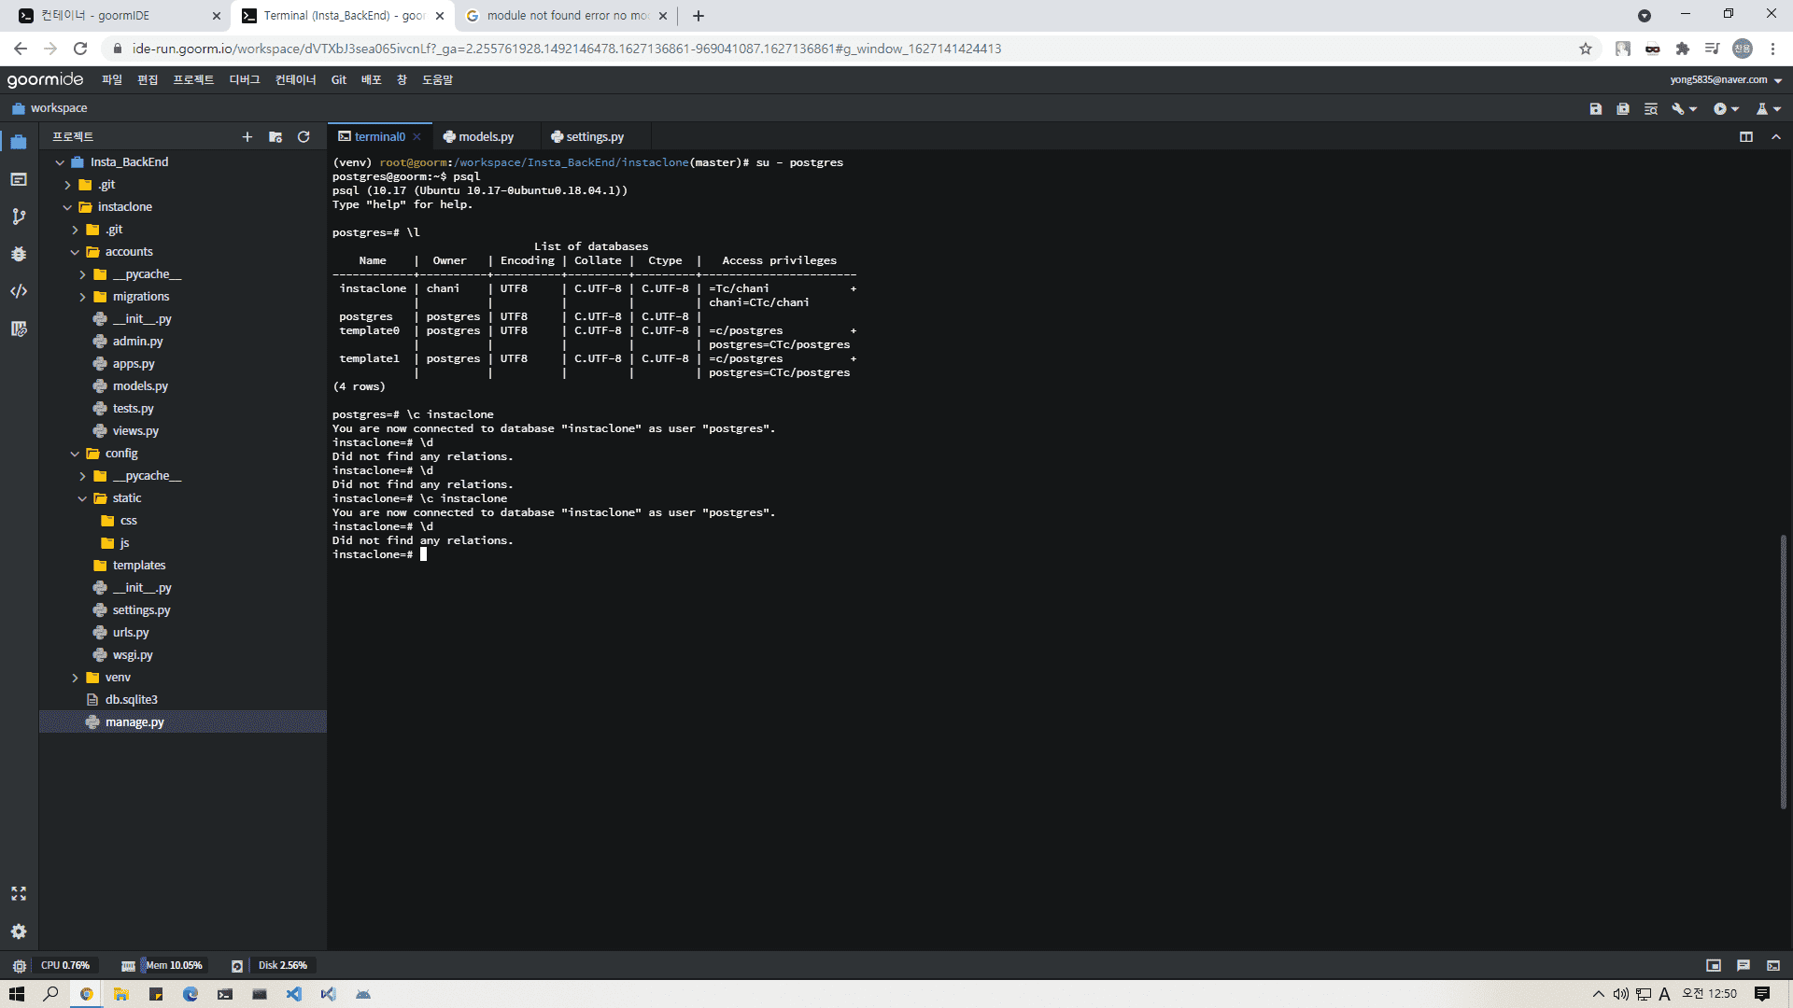
Task: Click the fullscreen expand arrows icon
Action: [x=19, y=893]
